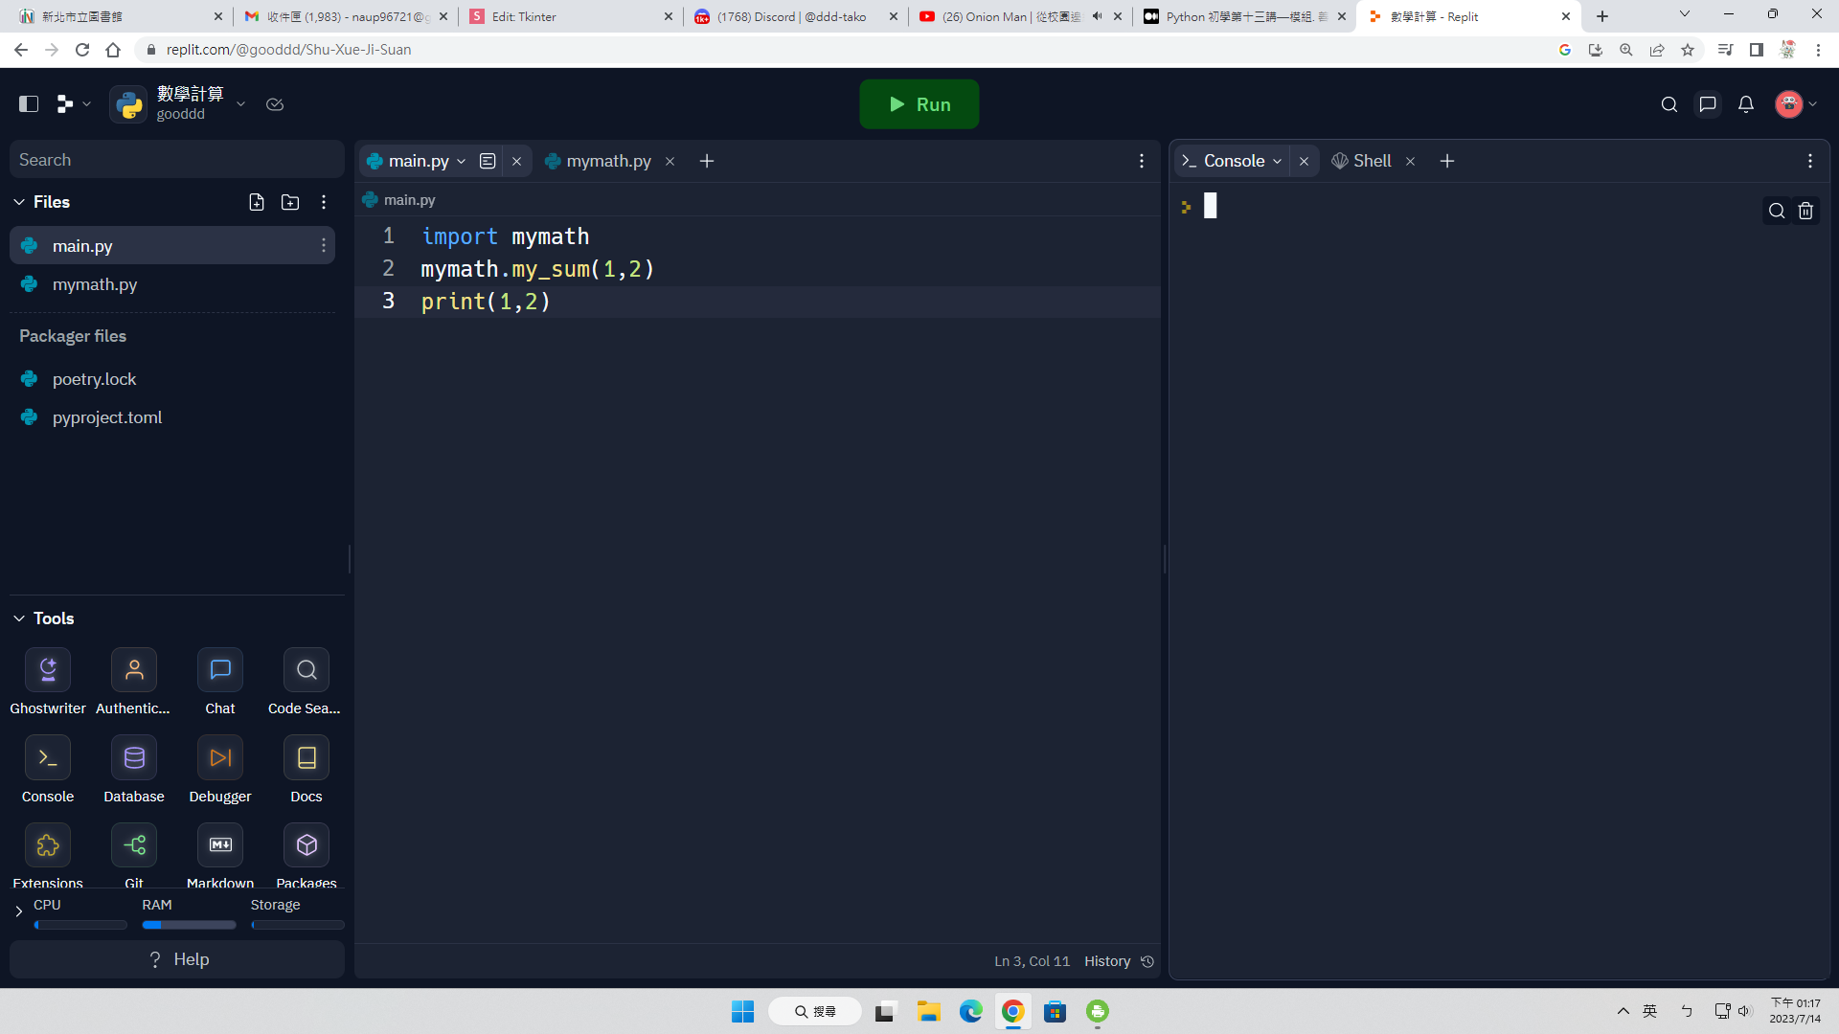The height and width of the screenshot is (1034, 1839).
Task: Click the new folder icon
Action: [290, 202]
